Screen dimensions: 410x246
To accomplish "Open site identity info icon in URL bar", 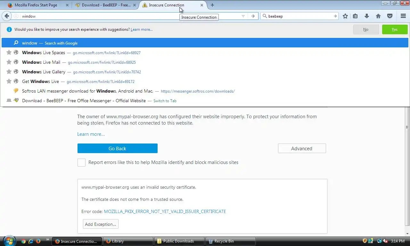I will coord(16,16).
